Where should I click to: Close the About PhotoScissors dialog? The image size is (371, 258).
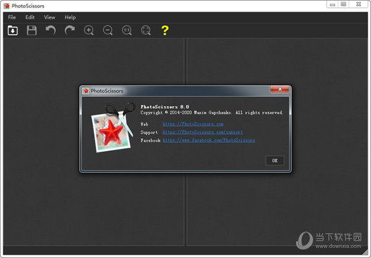click(x=280, y=90)
